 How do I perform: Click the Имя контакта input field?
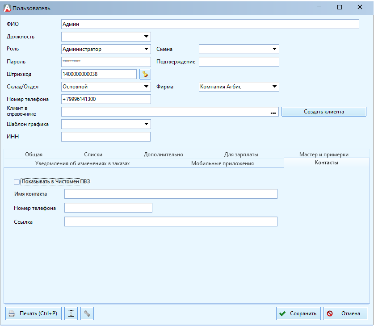(x=171, y=194)
